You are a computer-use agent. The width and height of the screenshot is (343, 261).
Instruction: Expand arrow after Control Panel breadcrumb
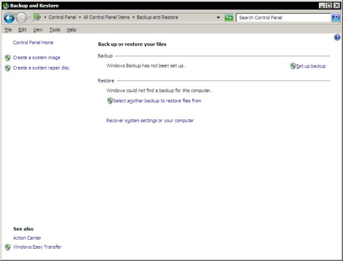pos(80,17)
